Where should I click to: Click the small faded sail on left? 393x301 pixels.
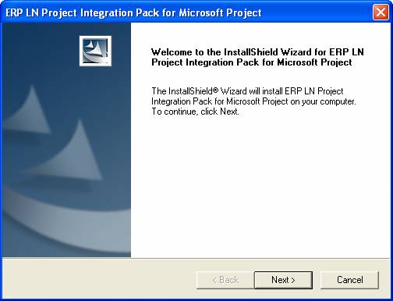[27, 111]
